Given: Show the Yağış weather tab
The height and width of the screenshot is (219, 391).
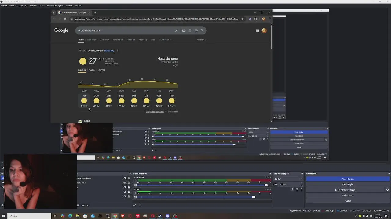Looking at the screenshot, I should tap(92, 70).
